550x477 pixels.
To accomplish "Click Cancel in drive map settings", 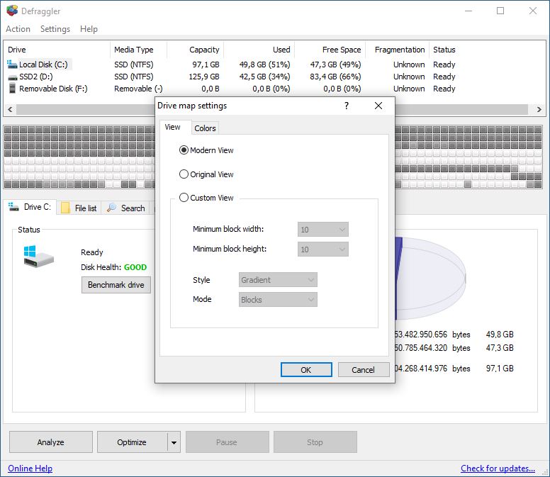I will tap(364, 370).
